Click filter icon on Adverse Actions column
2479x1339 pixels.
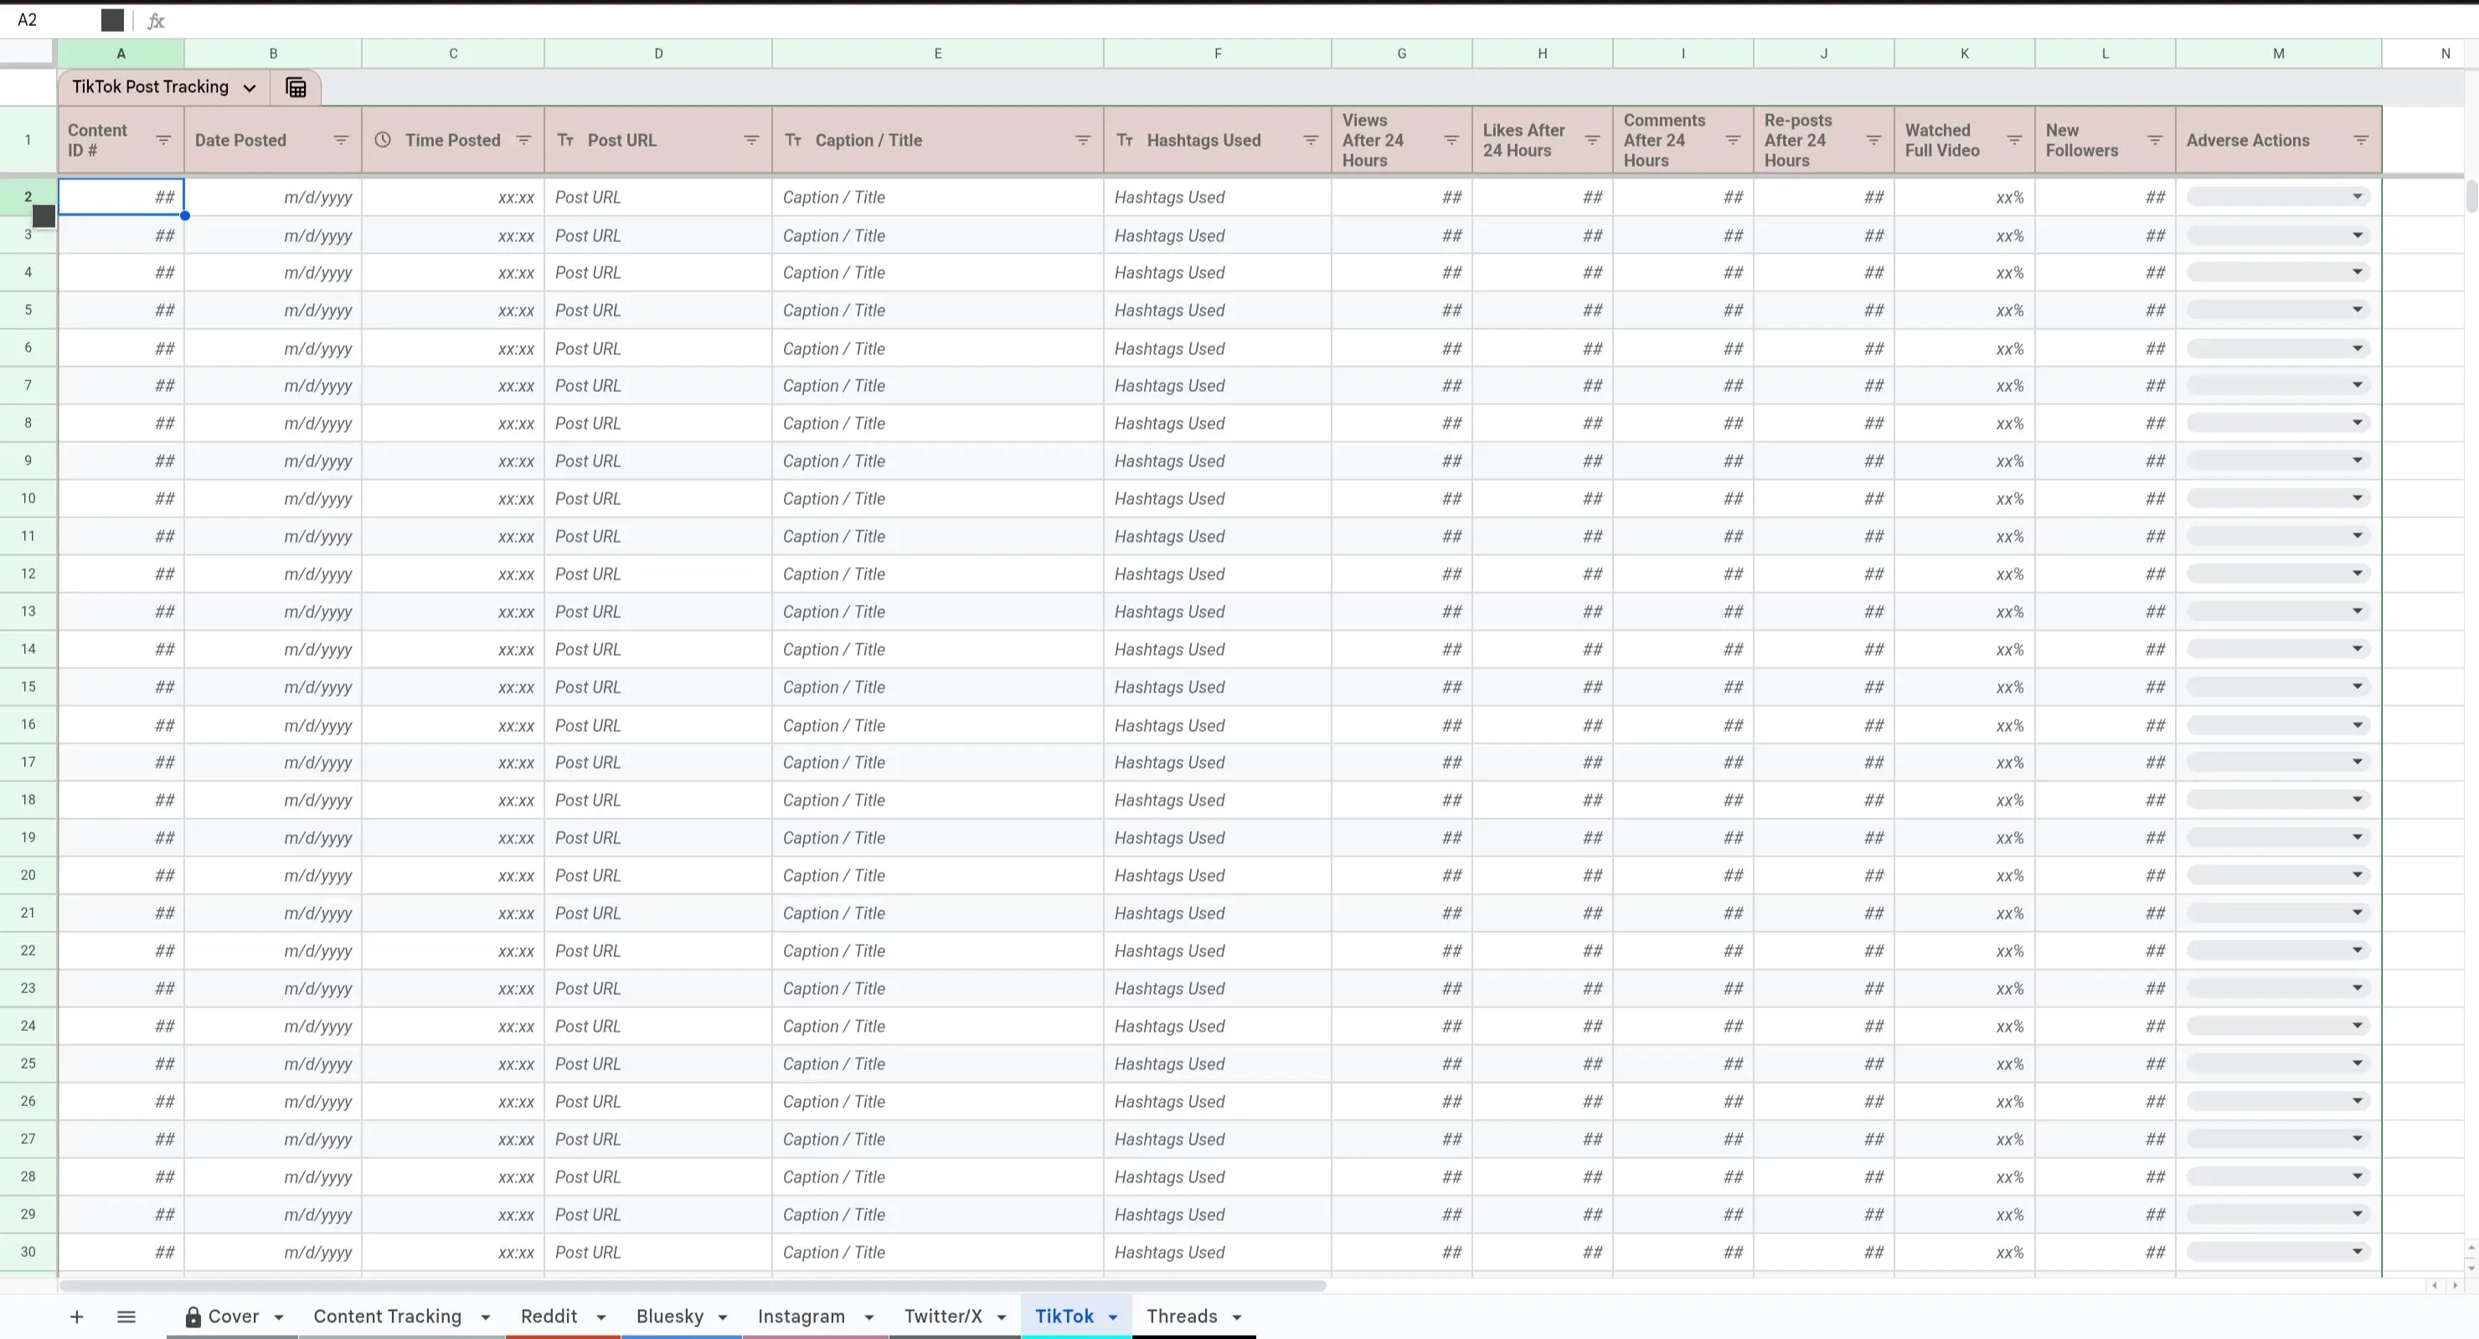coord(2361,141)
